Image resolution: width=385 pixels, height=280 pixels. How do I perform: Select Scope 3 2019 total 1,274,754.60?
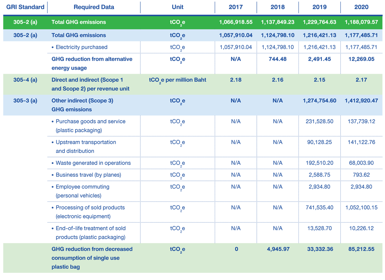coord(320,101)
